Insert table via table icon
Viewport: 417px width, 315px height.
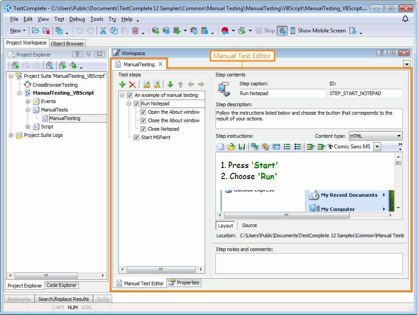point(276,147)
